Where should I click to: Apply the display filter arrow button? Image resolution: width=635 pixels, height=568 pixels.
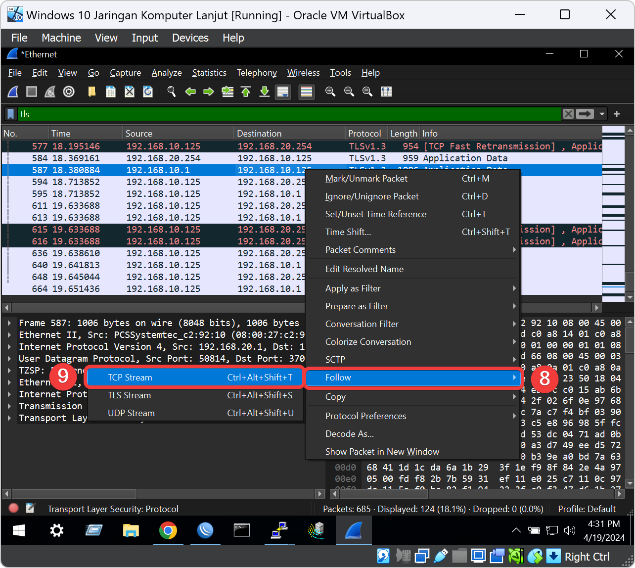pyautogui.click(x=585, y=114)
